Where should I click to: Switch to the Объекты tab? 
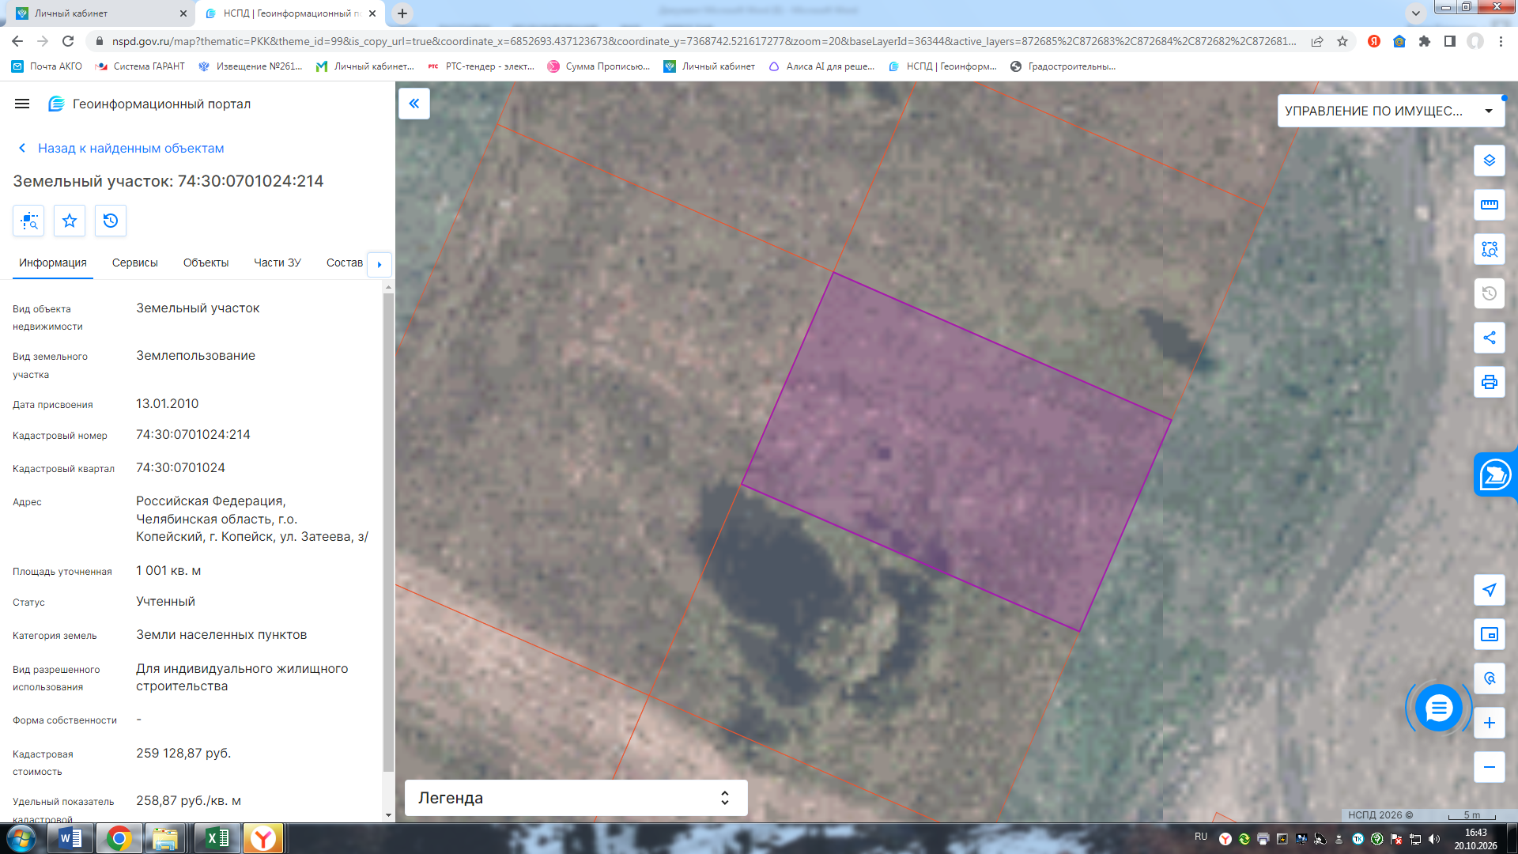206,263
